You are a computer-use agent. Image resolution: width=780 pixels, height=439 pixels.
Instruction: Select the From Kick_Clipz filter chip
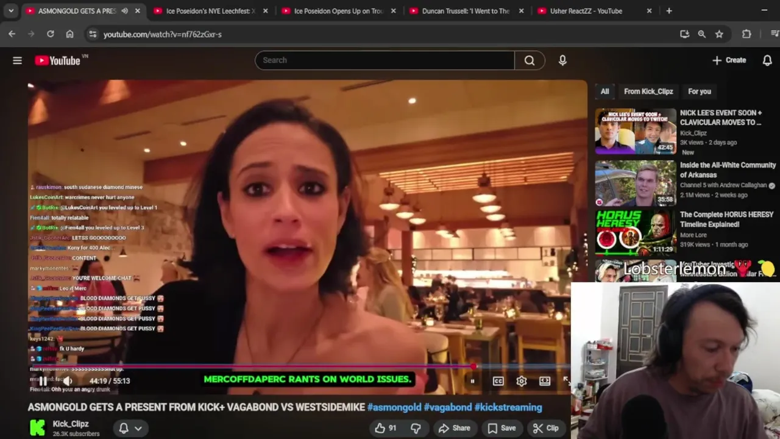(648, 91)
